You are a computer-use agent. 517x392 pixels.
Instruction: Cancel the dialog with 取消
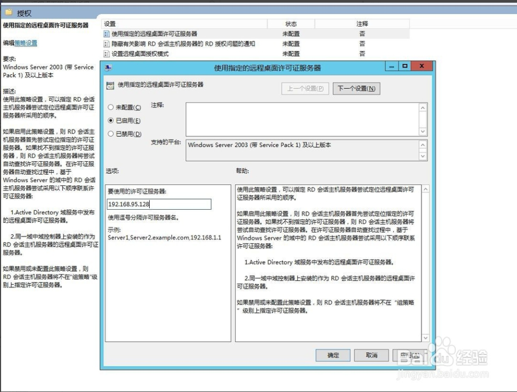tap(372, 355)
